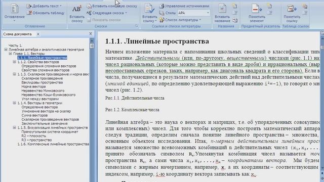This screenshot has width=324, height=182.
Task: Go to Норма вектора
Action: point(33,86)
